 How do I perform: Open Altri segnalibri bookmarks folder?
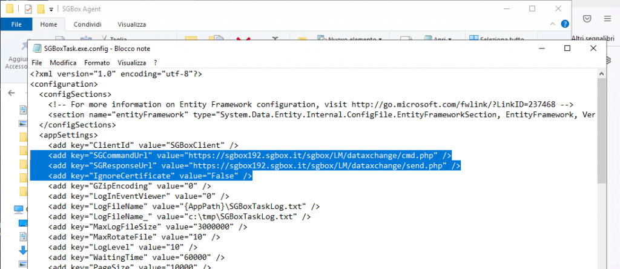pyautogui.click(x=593, y=39)
